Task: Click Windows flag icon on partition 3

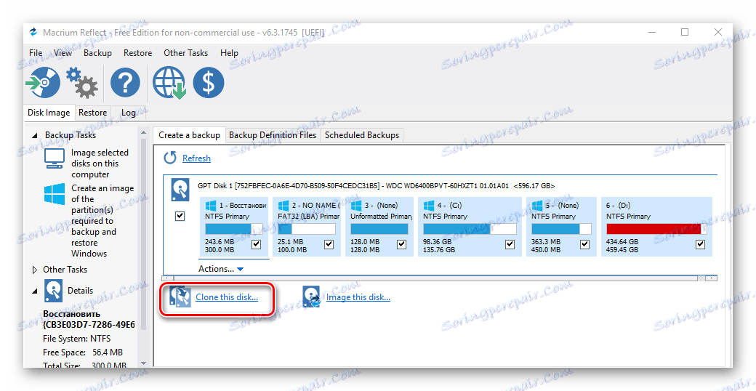Action: [355, 206]
